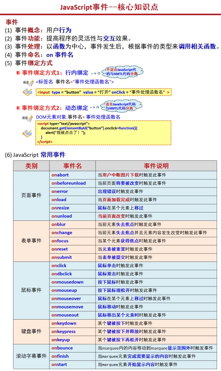Click the onabort event name
221x371 pixels.
click(60, 175)
